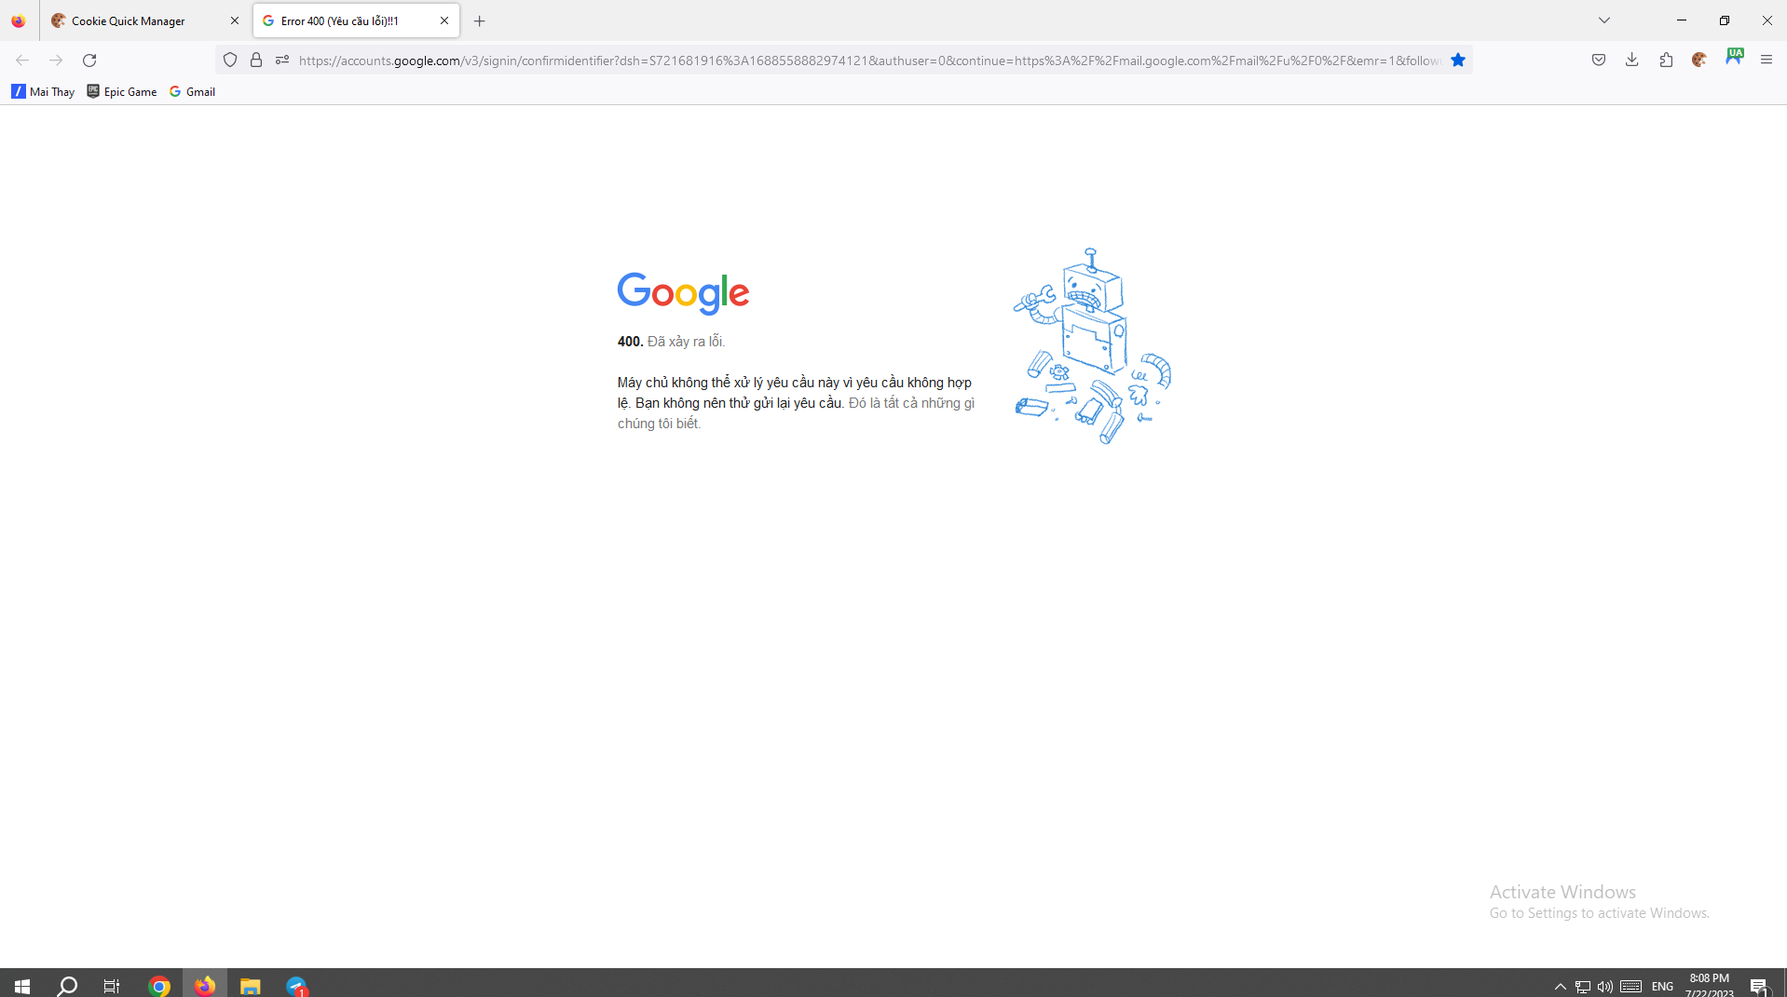This screenshot has width=1787, height=997.
Task: Open Firefox application hamburger menu
Action: pyautogui.click(x=1767, y=61)
